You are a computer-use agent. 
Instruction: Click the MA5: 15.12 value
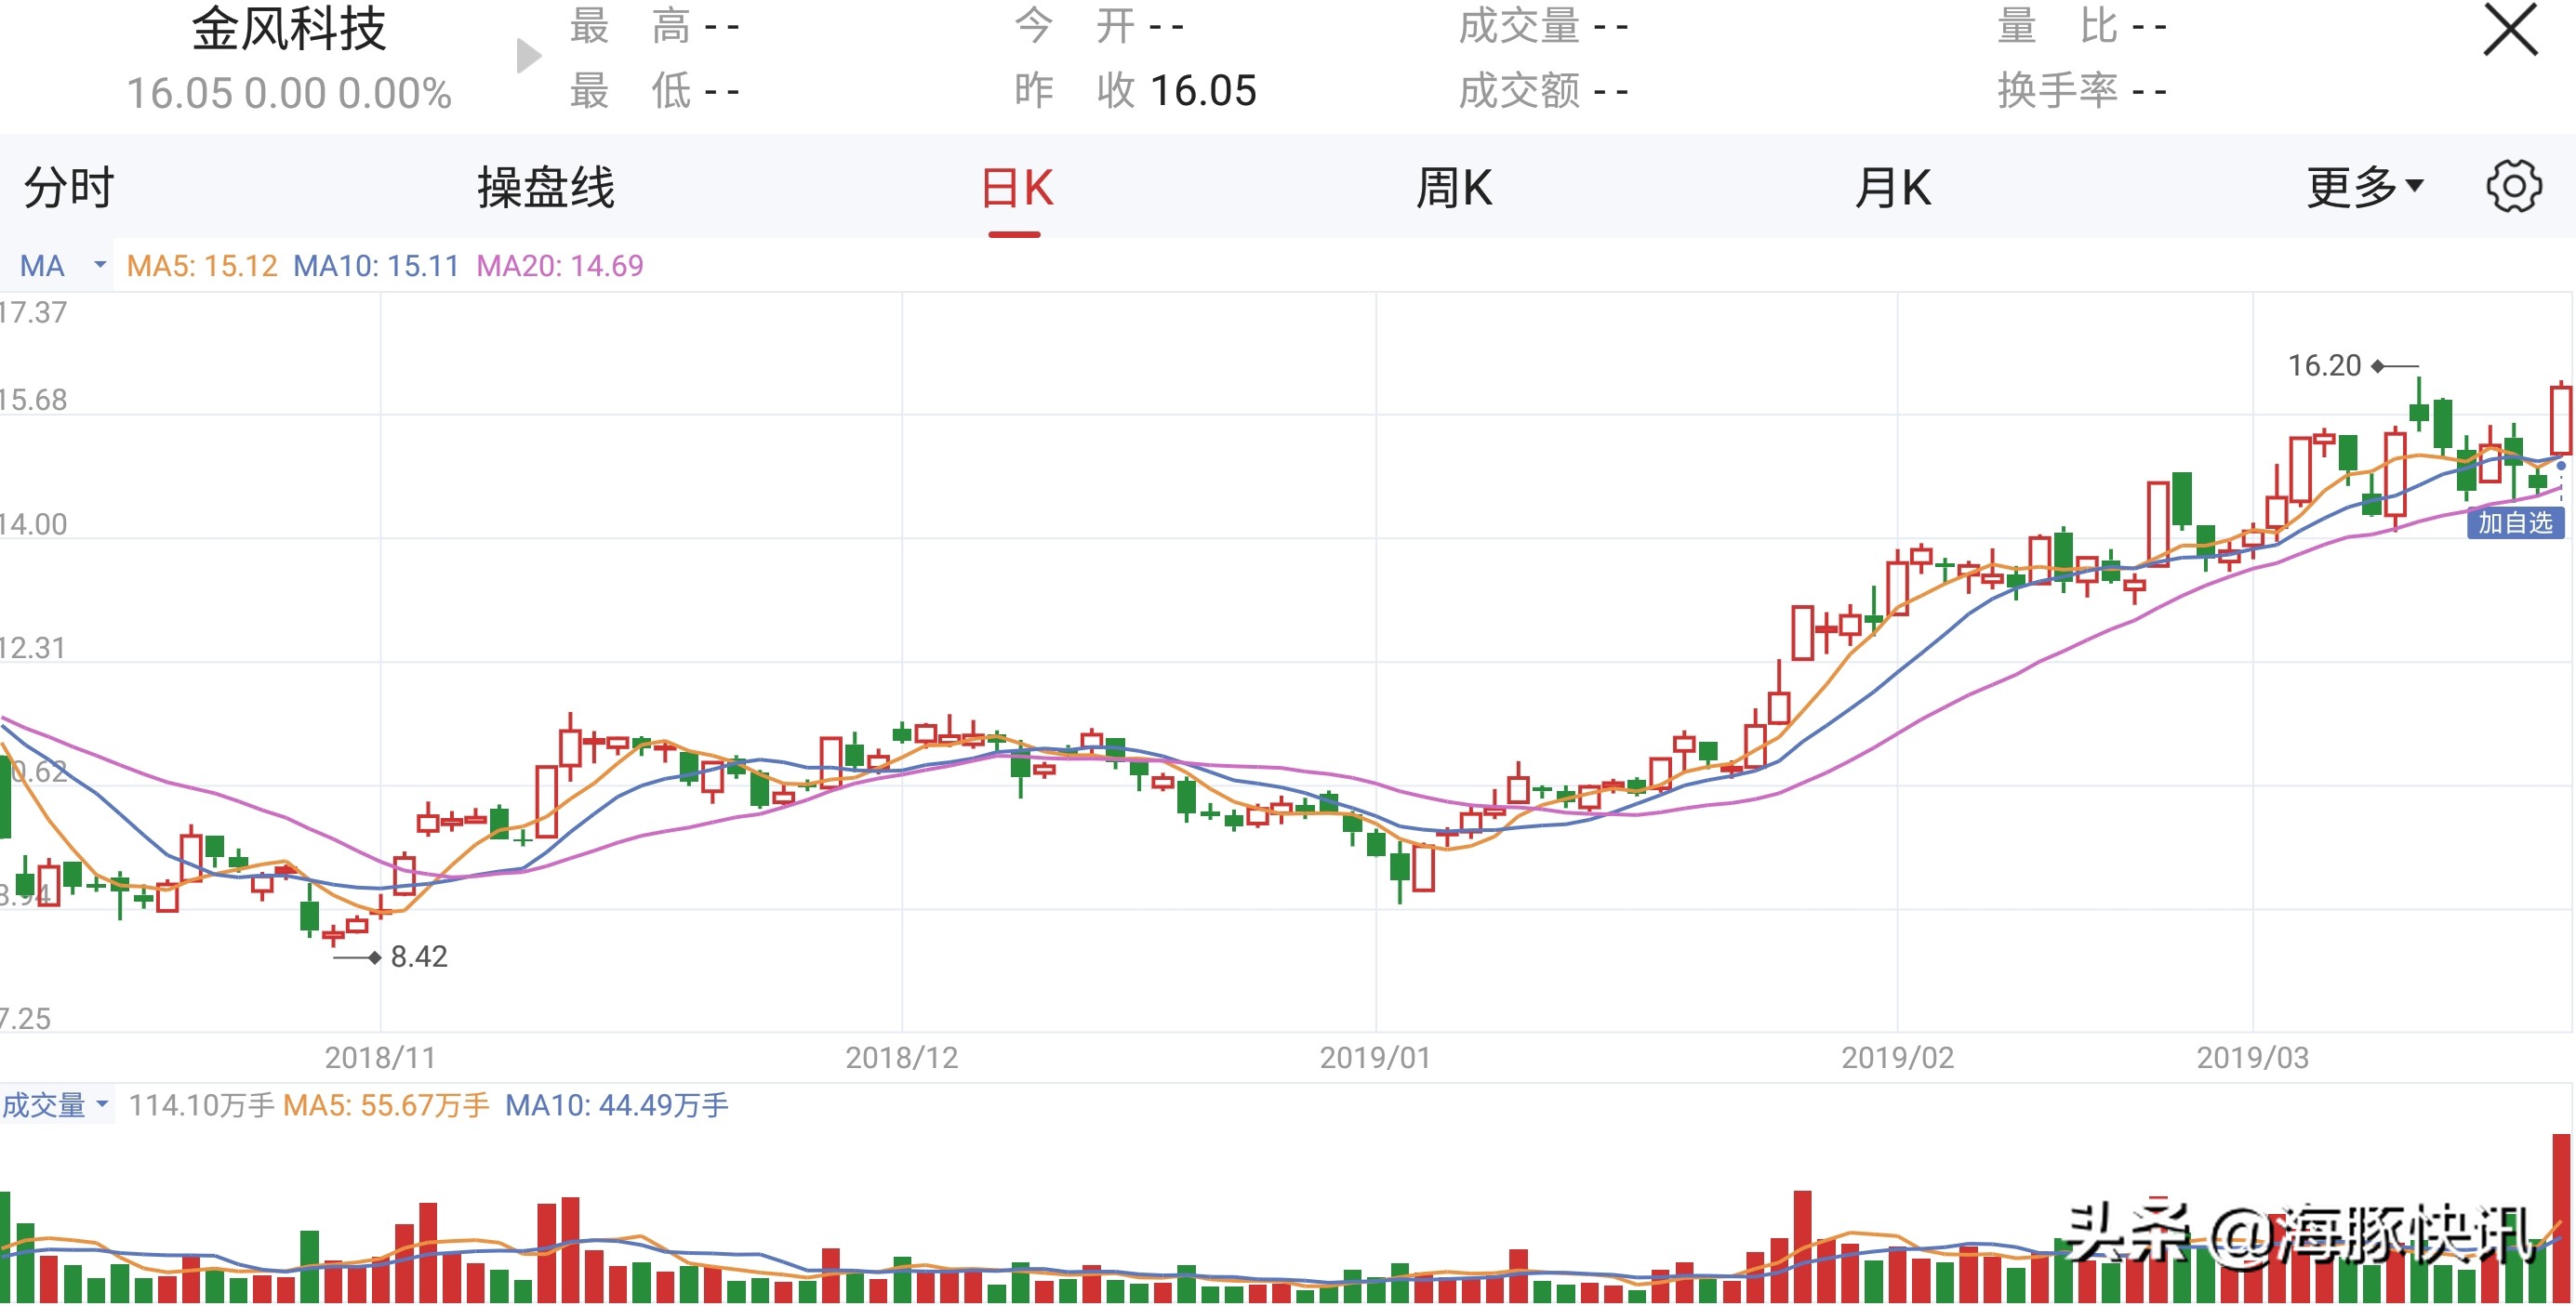(x=202, y=266)
